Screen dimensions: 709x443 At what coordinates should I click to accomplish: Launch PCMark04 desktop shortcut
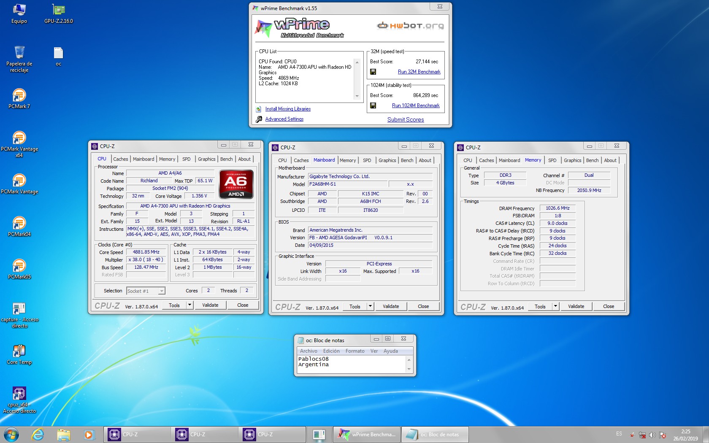(x=19, y=227)
